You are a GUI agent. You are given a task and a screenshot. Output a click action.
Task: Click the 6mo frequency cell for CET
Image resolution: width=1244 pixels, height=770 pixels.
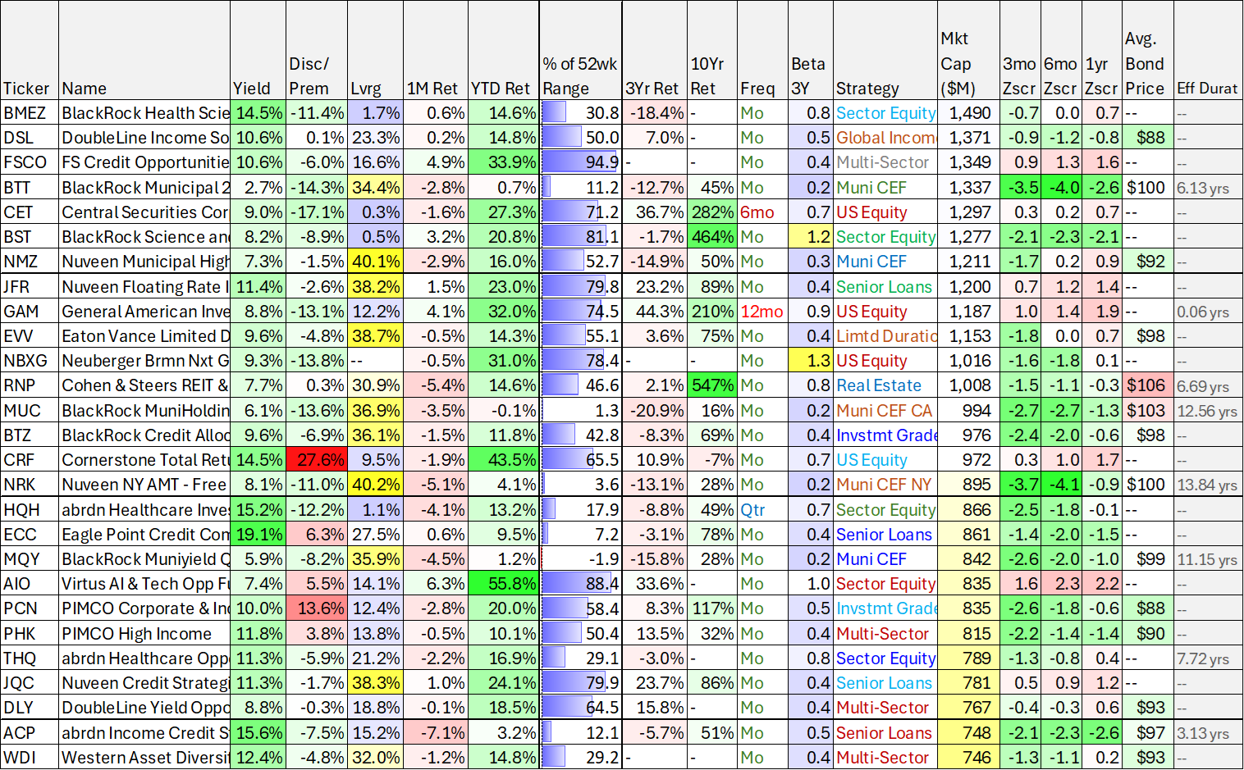click(763, 212)
